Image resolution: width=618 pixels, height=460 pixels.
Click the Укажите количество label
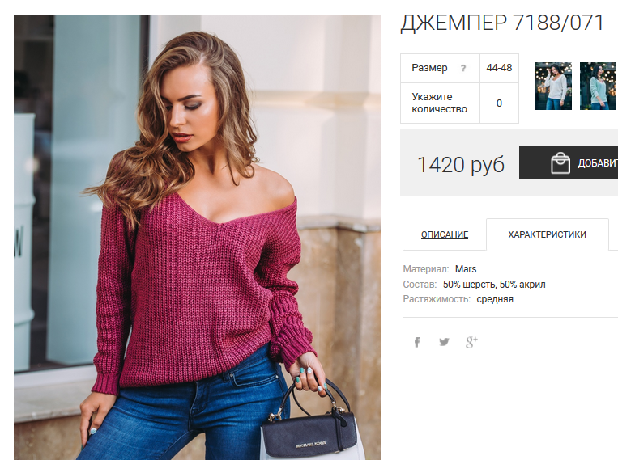click(440, 103)
